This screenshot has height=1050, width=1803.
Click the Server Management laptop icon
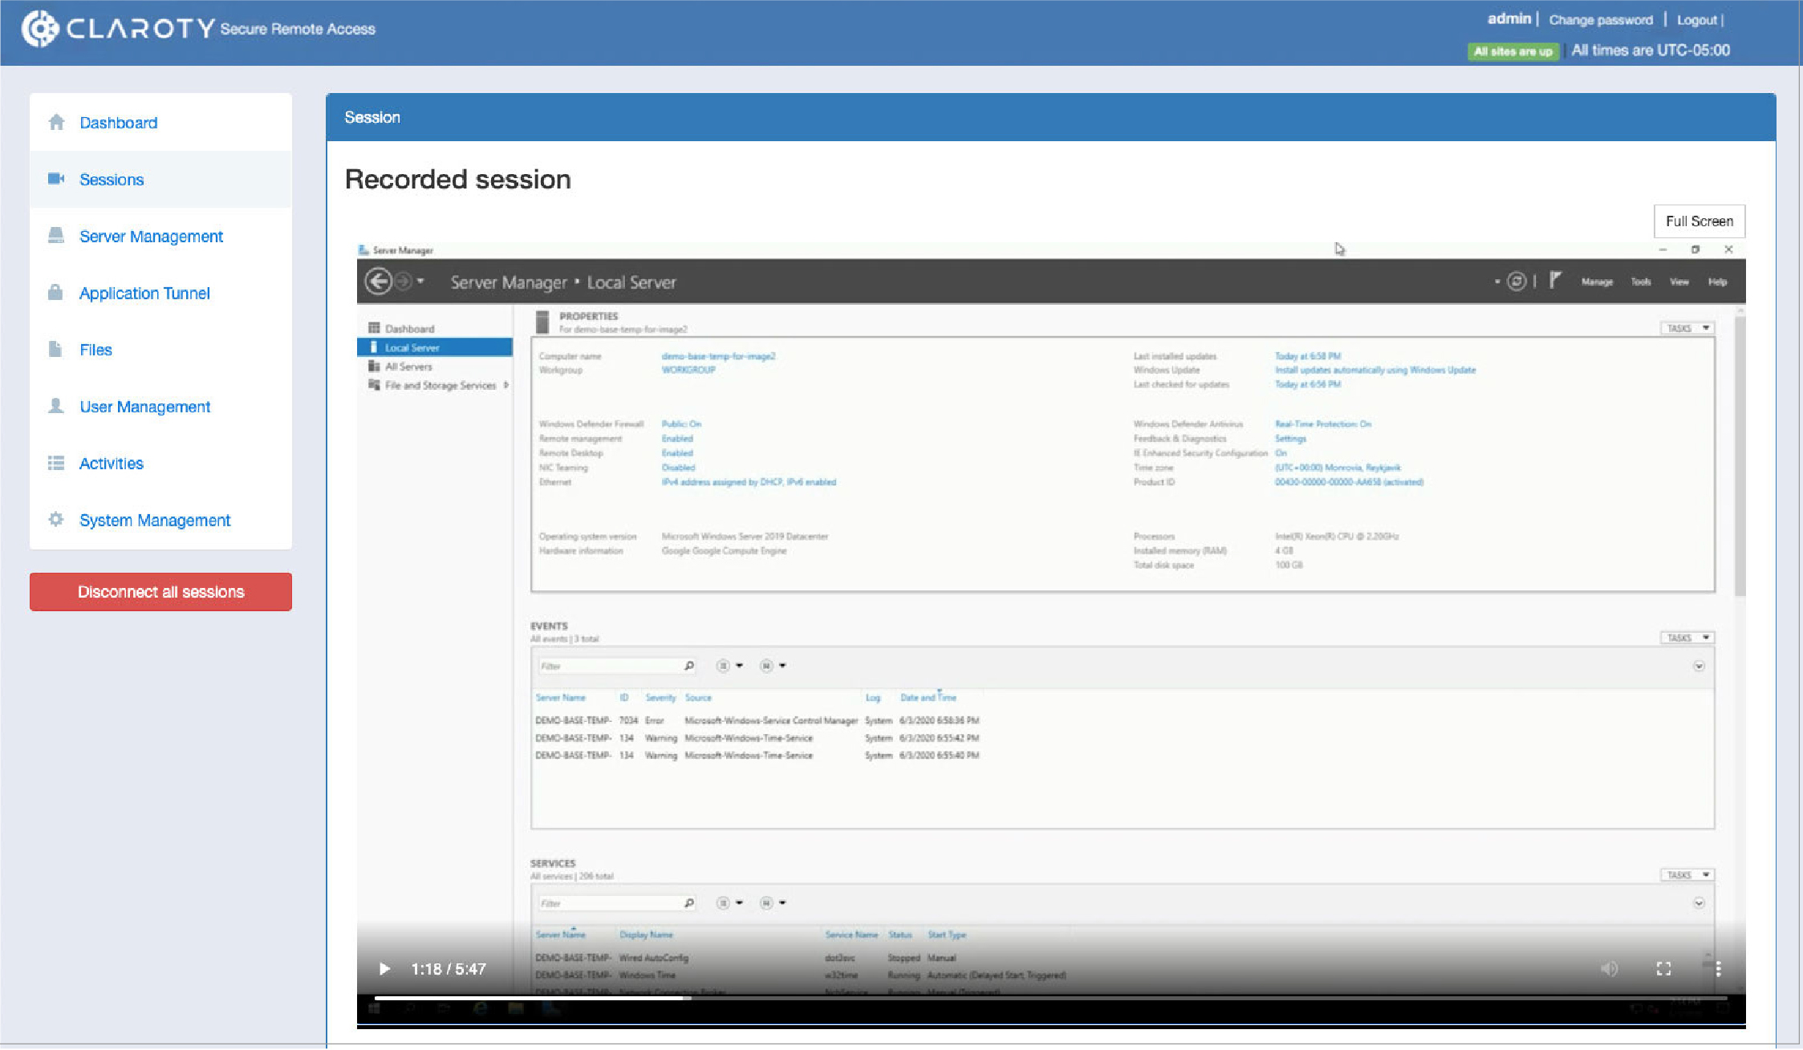point(56,235)
